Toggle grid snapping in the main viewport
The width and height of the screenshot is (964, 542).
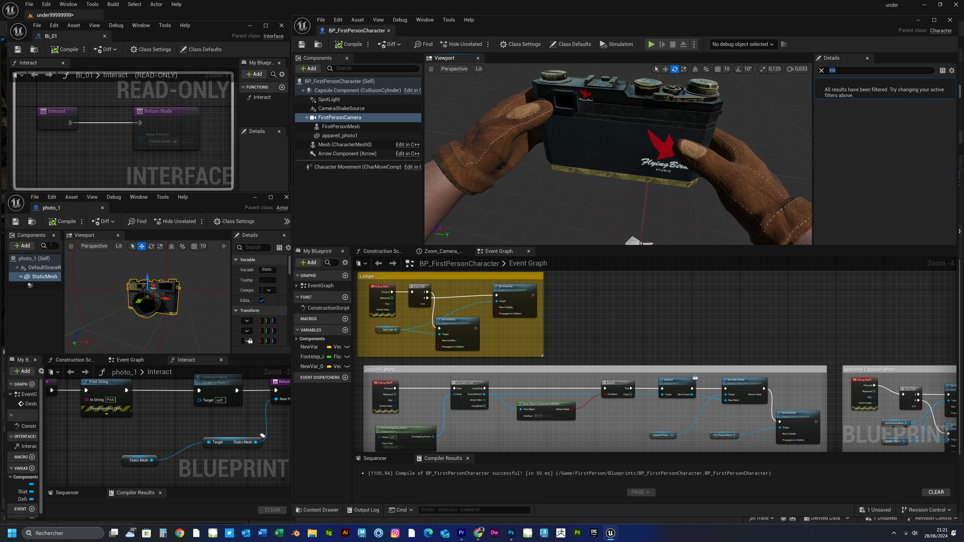point(717,69)
